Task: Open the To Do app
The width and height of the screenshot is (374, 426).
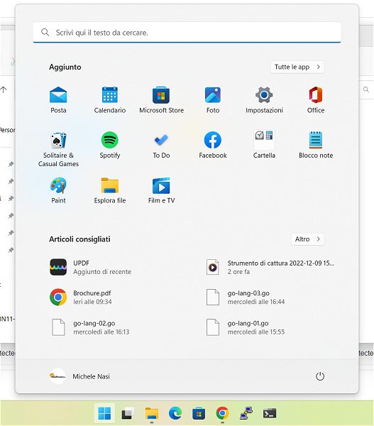Action: [161, 145]
